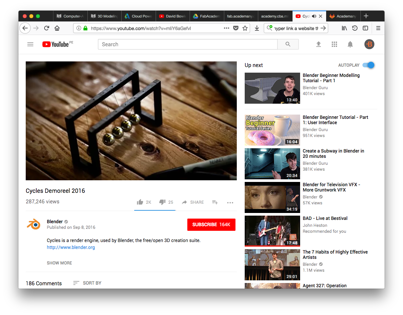This screenshot has height=315, width=403.
Task: Open BAD - Live at Bestival thumbnail
Action: [272, 231]
